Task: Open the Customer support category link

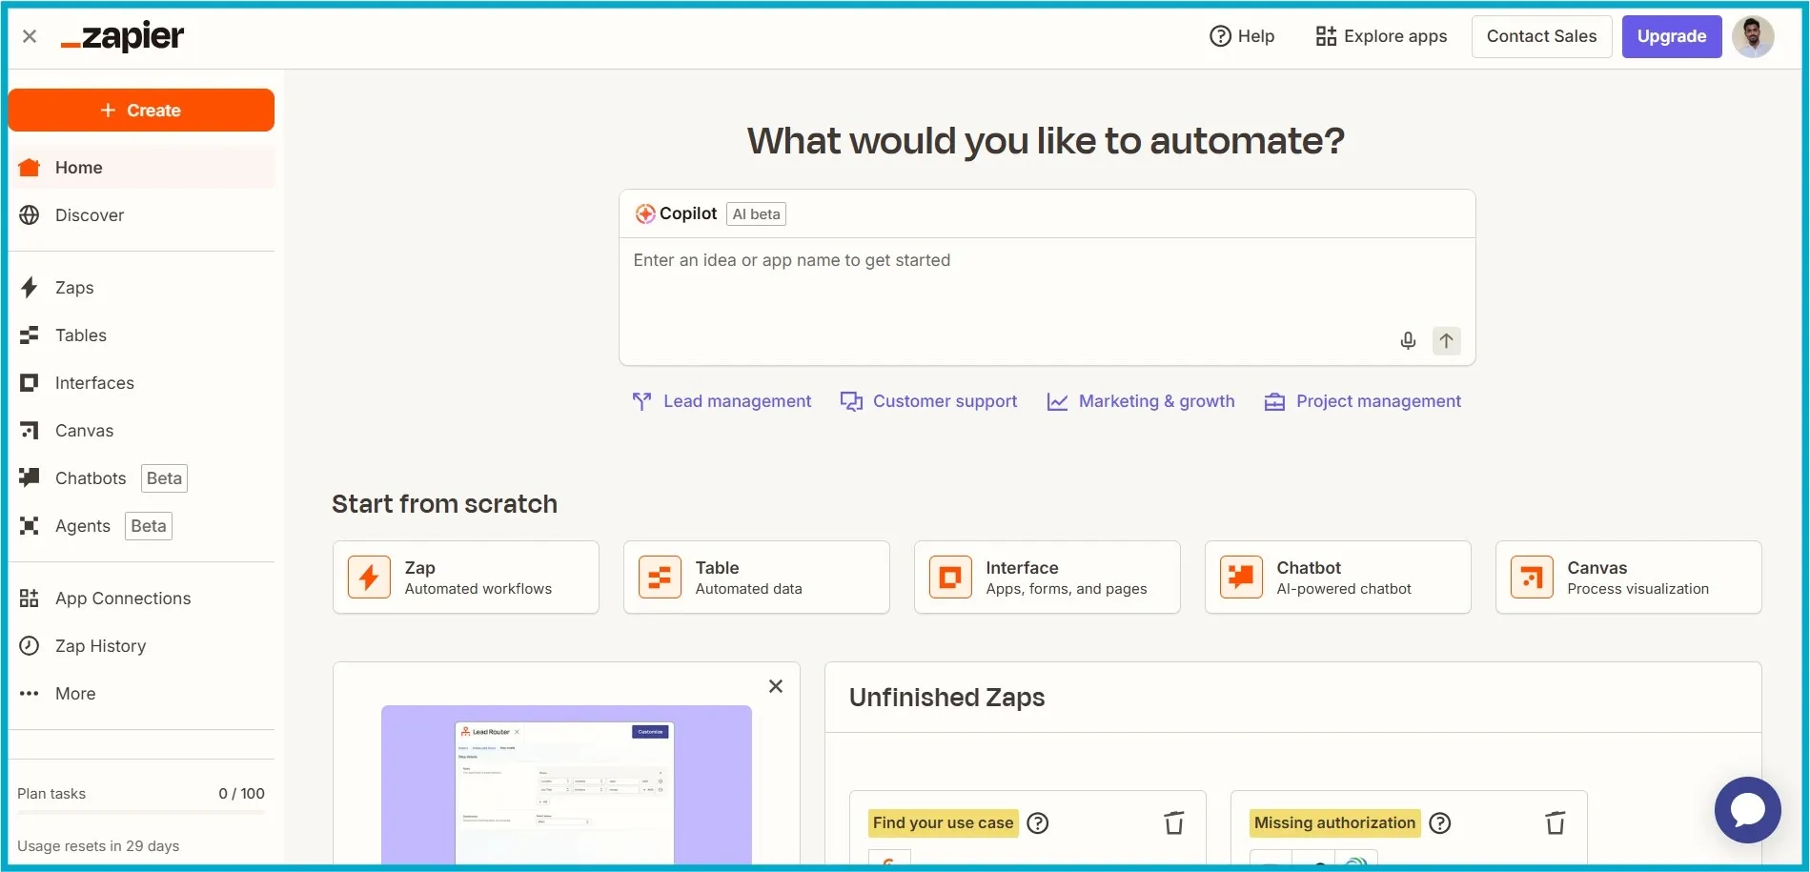Action: tap(945, 400)
